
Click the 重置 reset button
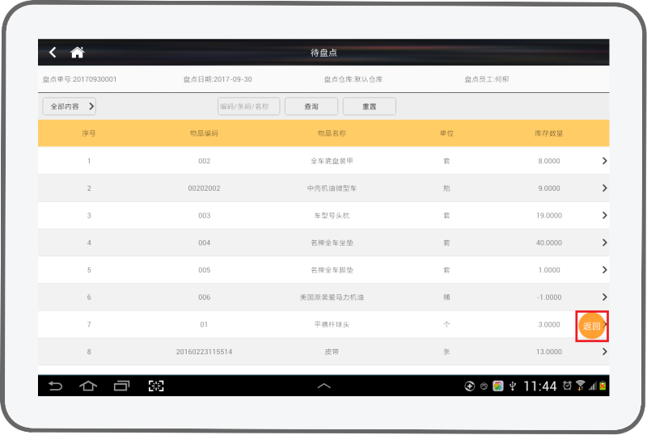point(369,107)
